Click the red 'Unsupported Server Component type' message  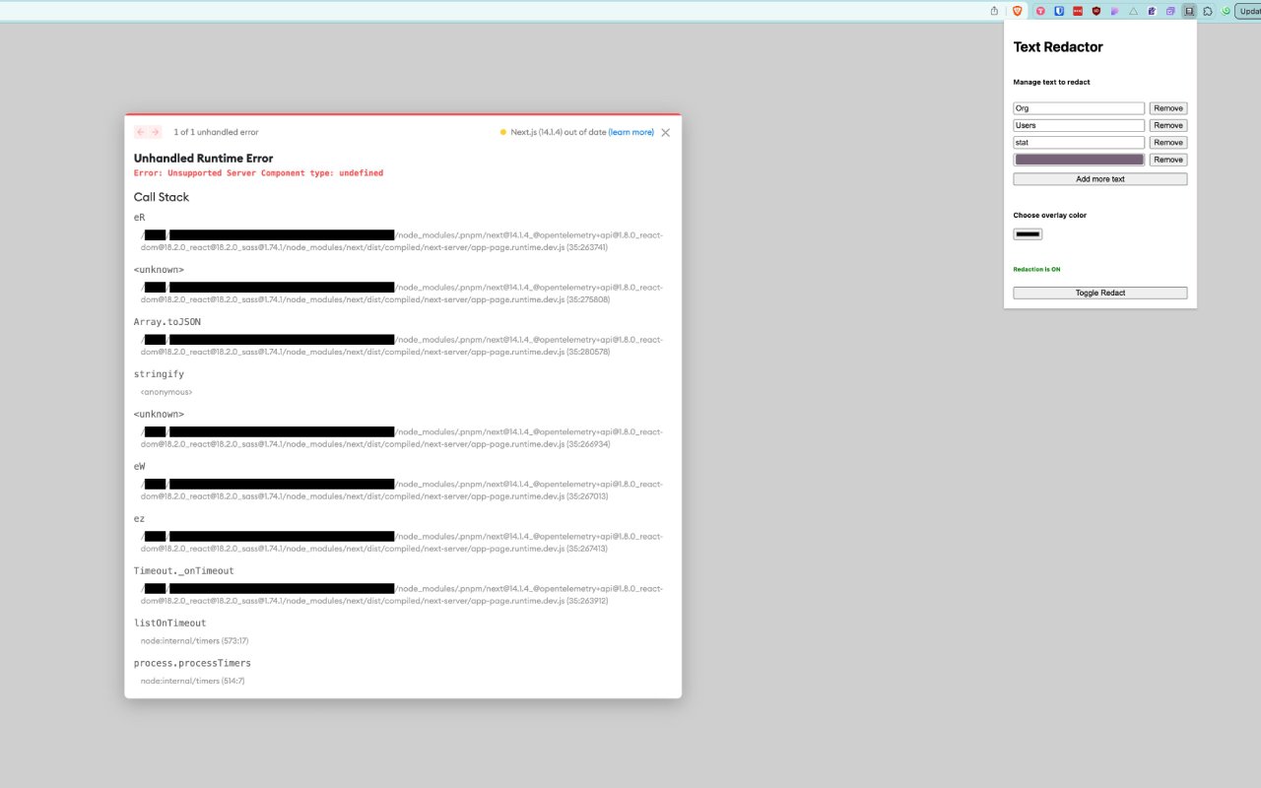pyautogui.click(x=258, y=173)
